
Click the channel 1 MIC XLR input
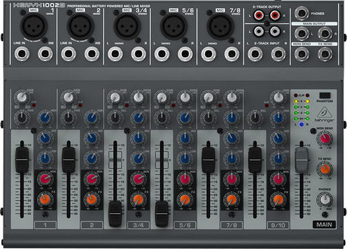pos(34,26)
